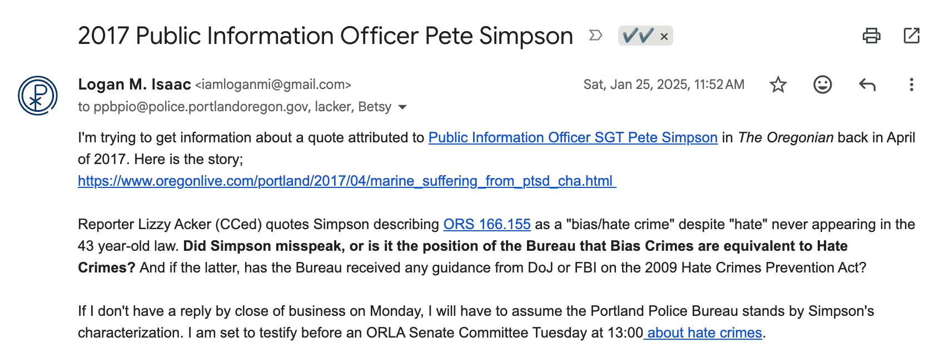Remove the double-checkmark label with its X
Screen dimensions: 935x357
click(x=664, y=37)
